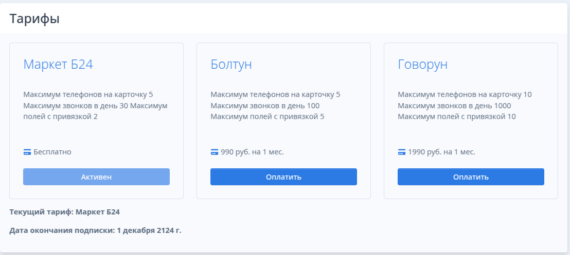Click 'Максимум полей с привязкой 5' line

[267, 117]
